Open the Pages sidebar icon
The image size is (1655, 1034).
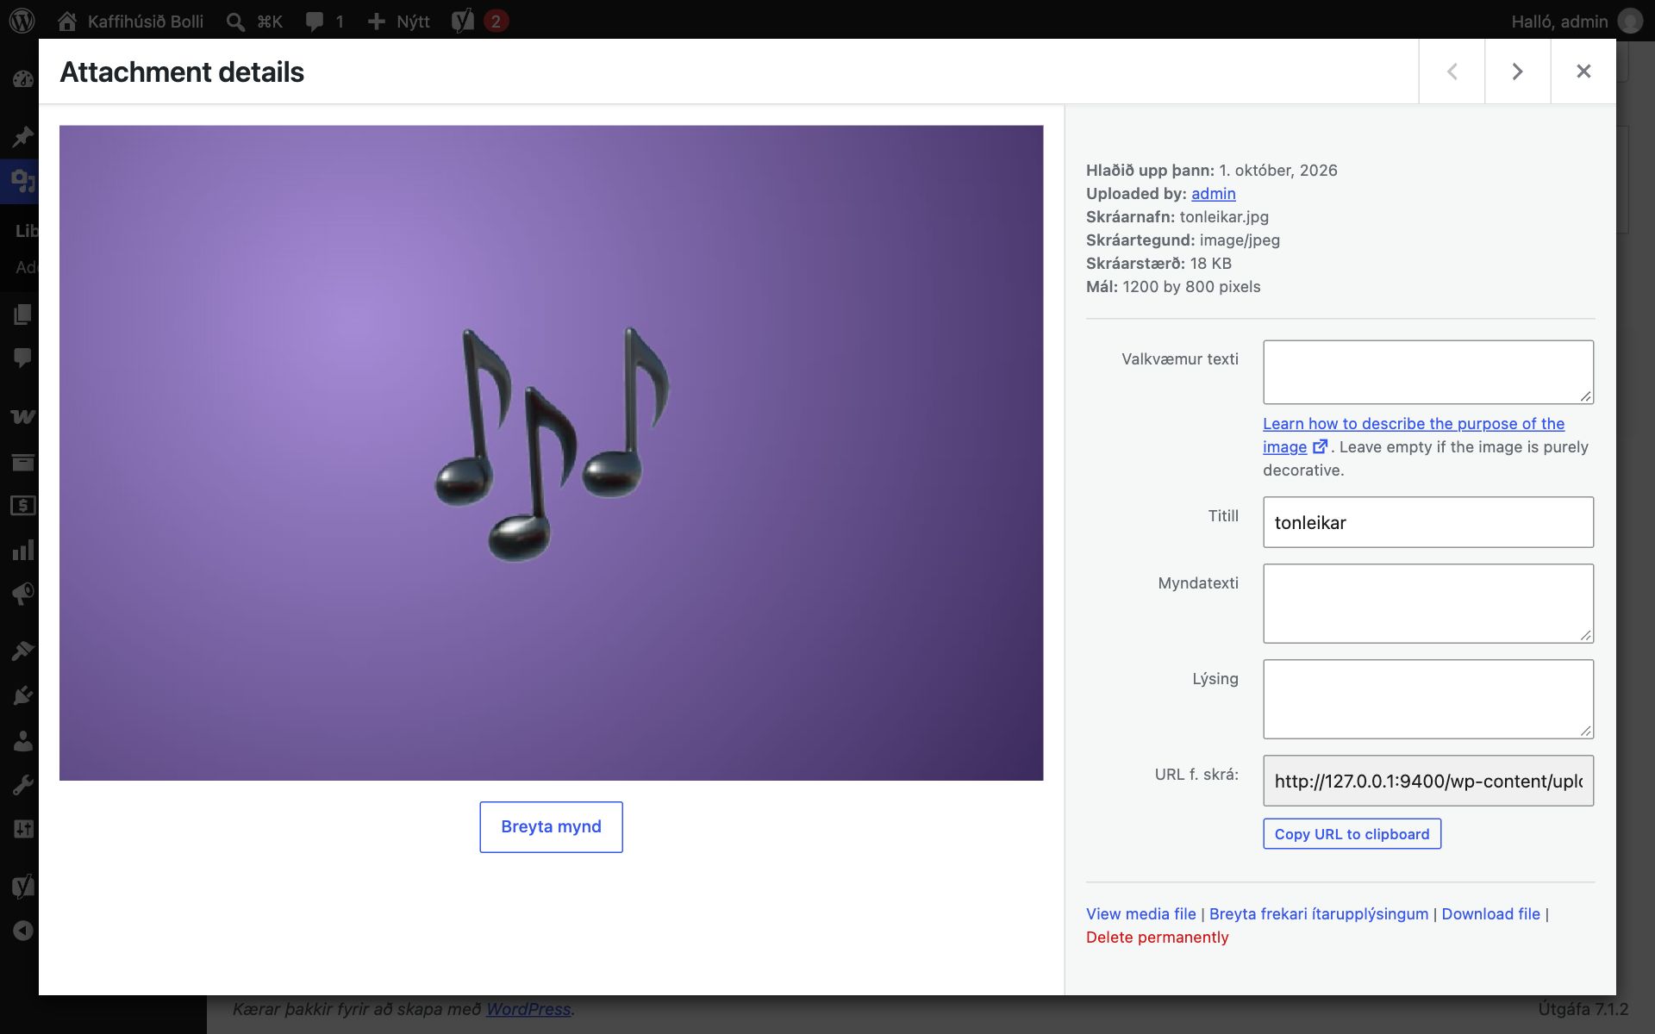click(22, 315)
